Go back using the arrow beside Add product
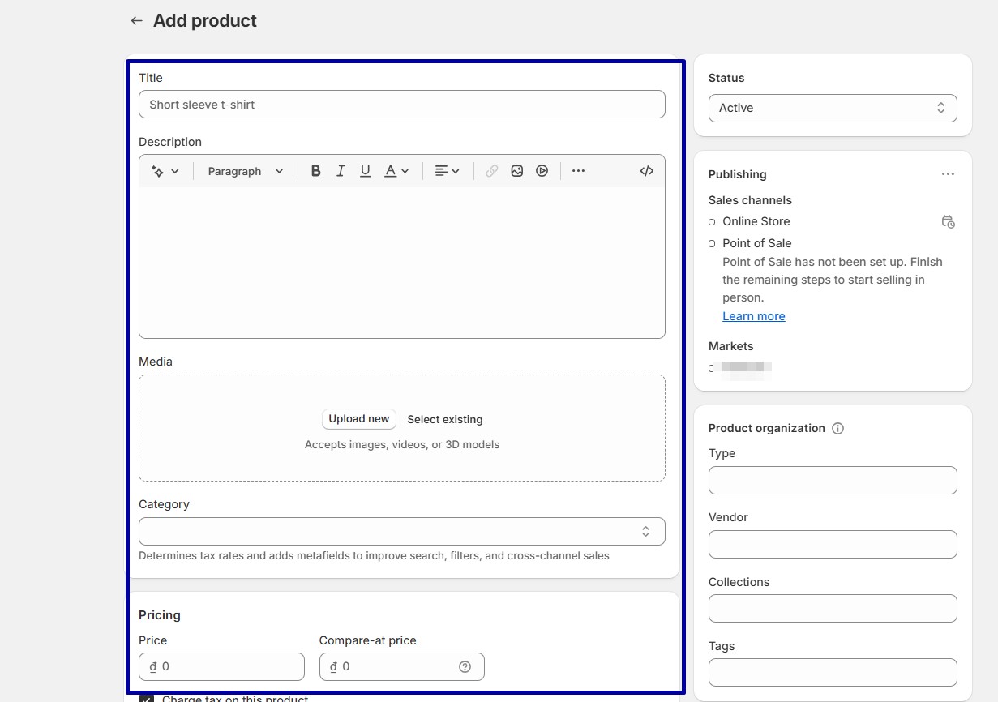This screenshot has width=998, height=702. [136, 21]
